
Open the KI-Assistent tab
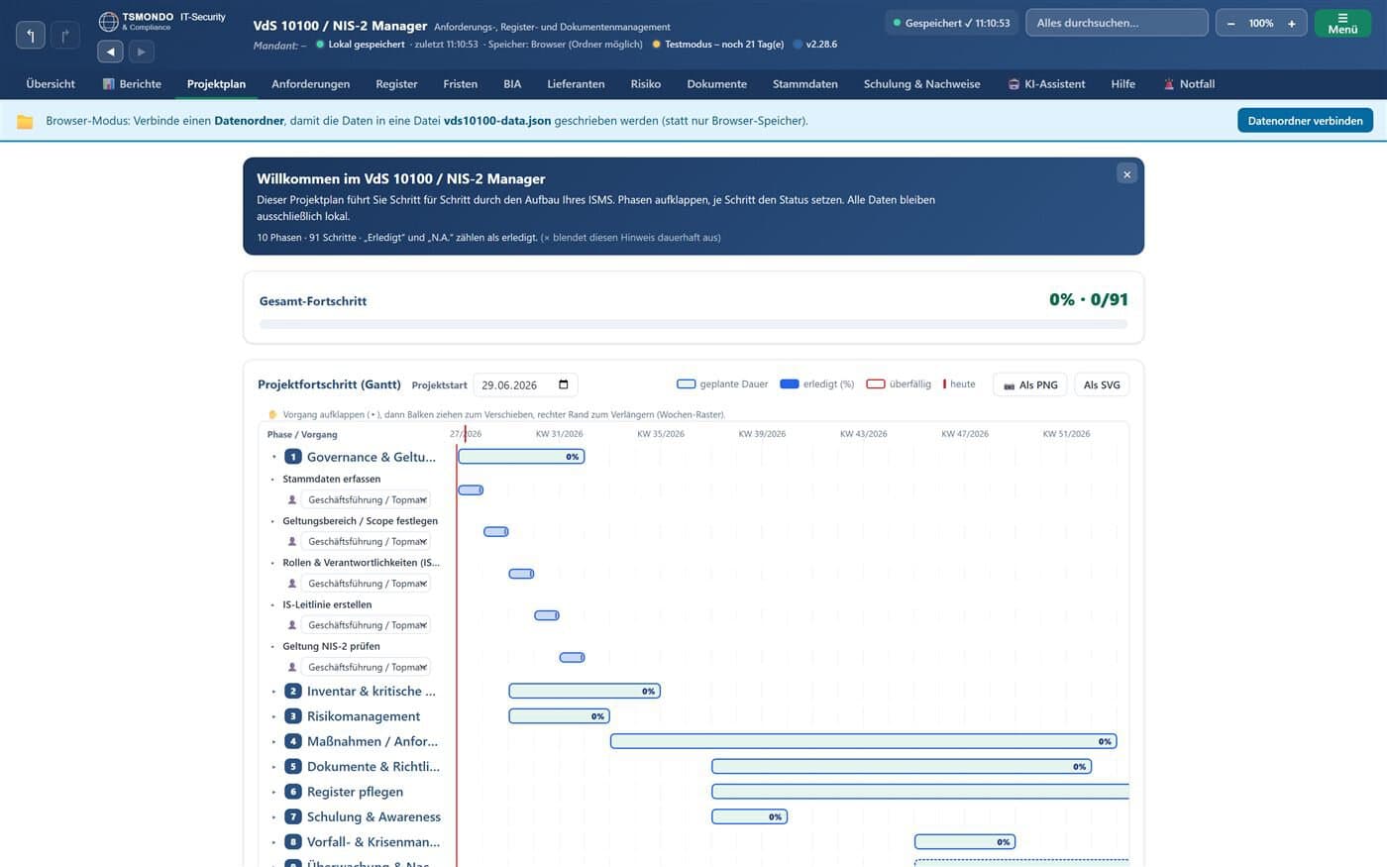click(x=1046, y=84)
